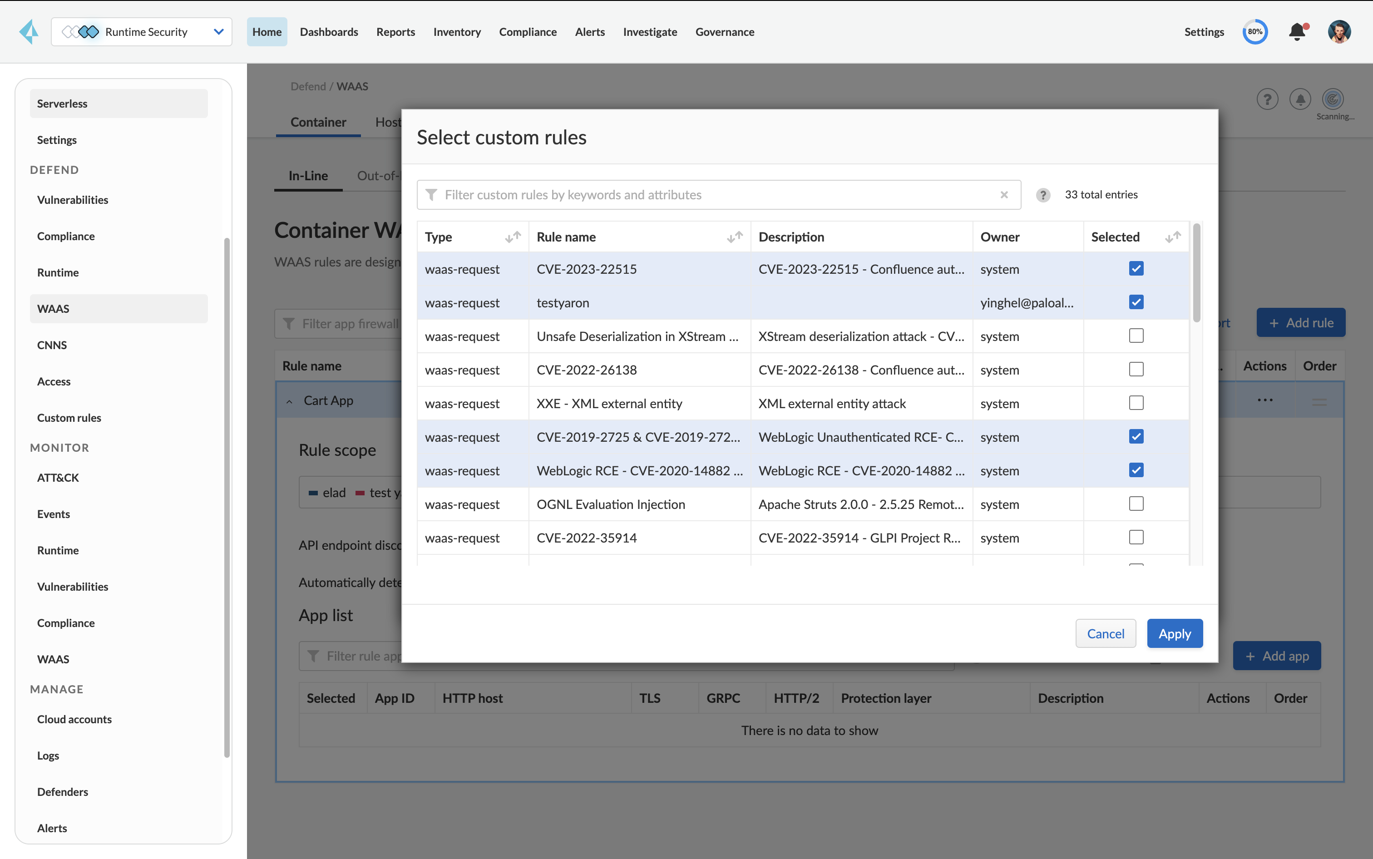Click the help icon beside 33 total entries
This screenshot has width=1373, height=859.
click(1043, 195)
